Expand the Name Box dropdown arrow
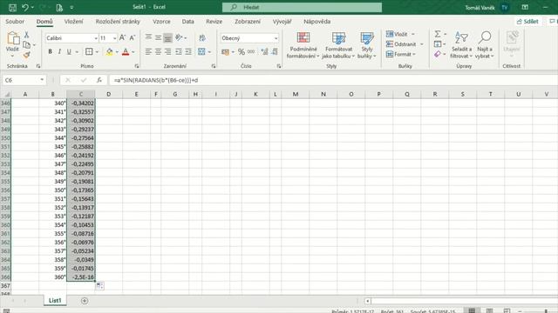This screenshot has height=313, width=558. (42, 80)
